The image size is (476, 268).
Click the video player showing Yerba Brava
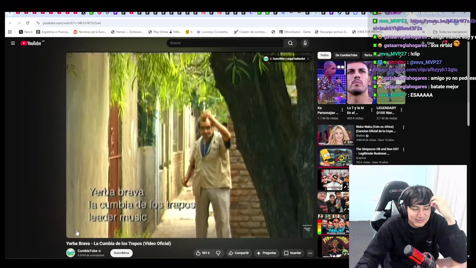(x=190, y=145)
